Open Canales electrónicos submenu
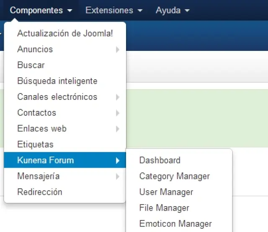 point(57,97)
